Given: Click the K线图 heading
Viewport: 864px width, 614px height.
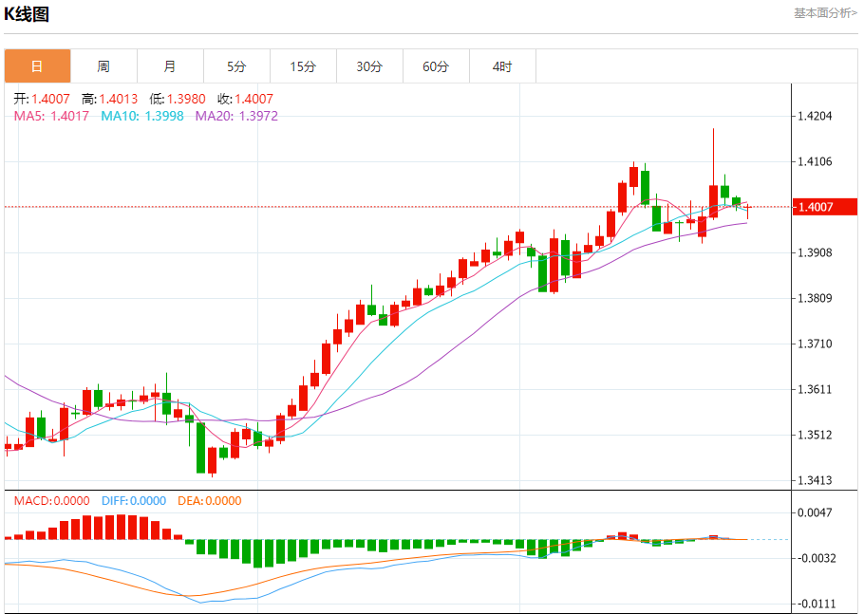Looking at the screenshot, I should [x=27, y=14].
